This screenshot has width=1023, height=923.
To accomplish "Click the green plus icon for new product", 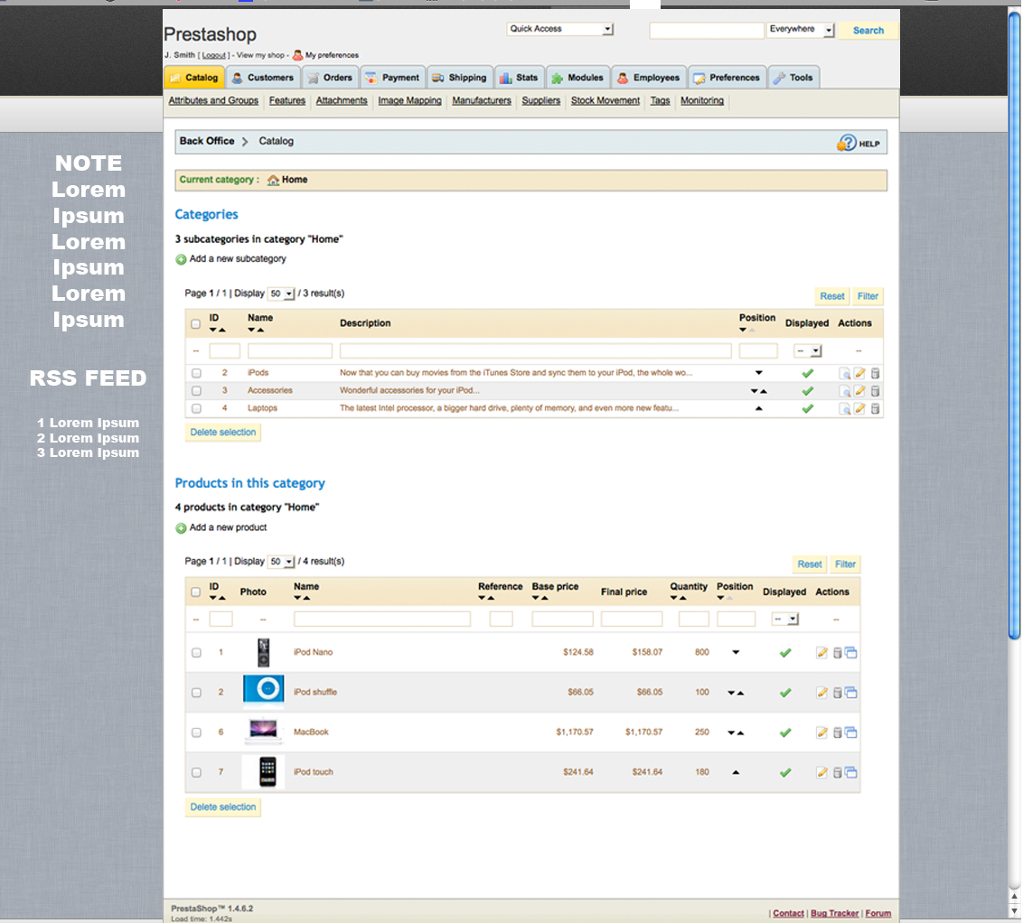I will [181, 528].
